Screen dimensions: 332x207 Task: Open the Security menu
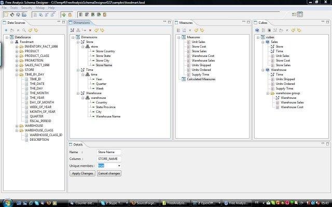tap(26, 8)
